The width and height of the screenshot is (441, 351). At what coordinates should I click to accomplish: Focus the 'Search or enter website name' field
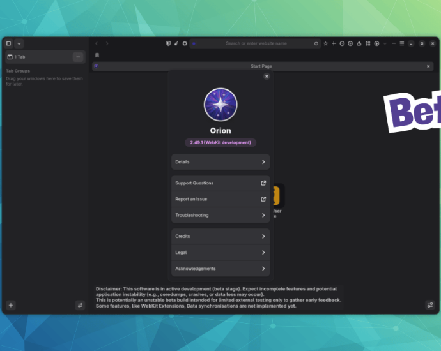click(256, 43)
